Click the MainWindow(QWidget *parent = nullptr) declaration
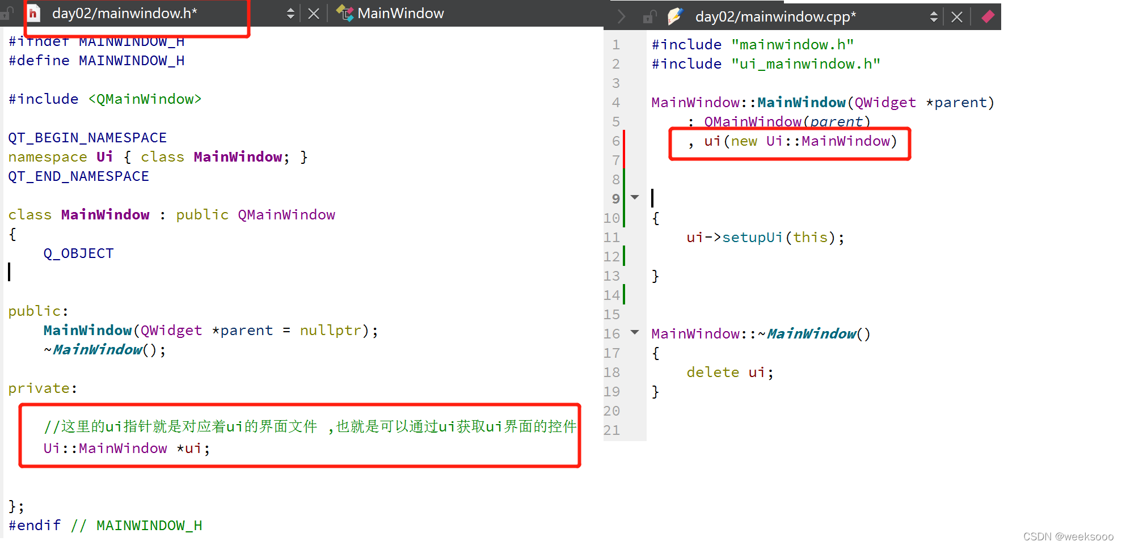This screenshot has height=546, width=1122. pos(211,331)
